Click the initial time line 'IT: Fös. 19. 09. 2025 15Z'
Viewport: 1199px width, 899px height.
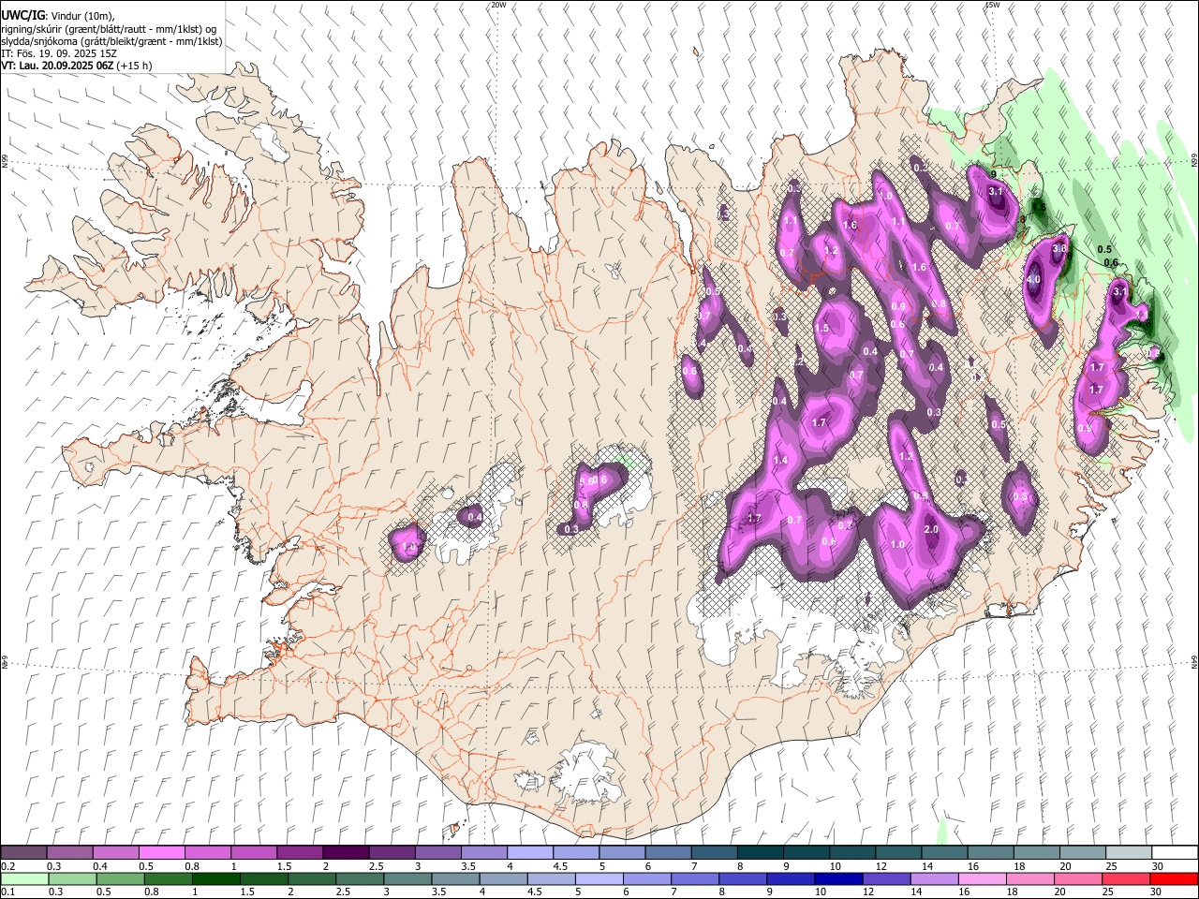click(x=59, y=53)
